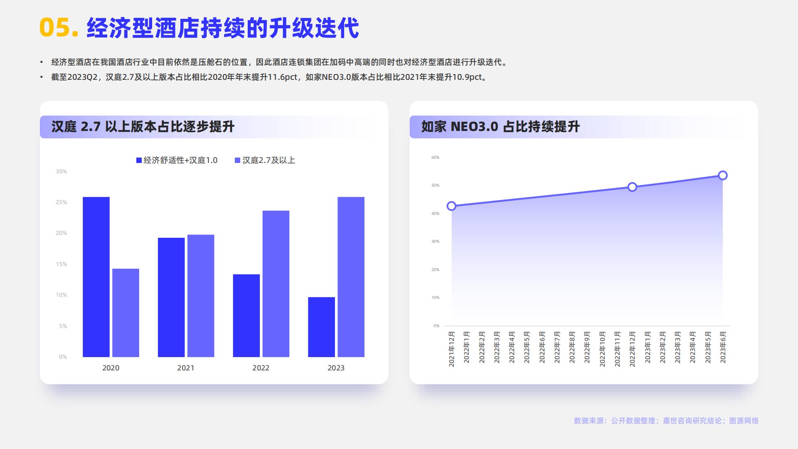Click the 2021年12月 x-axis label
This screenshot has height=449, width=798.
(x=452, y=349)
